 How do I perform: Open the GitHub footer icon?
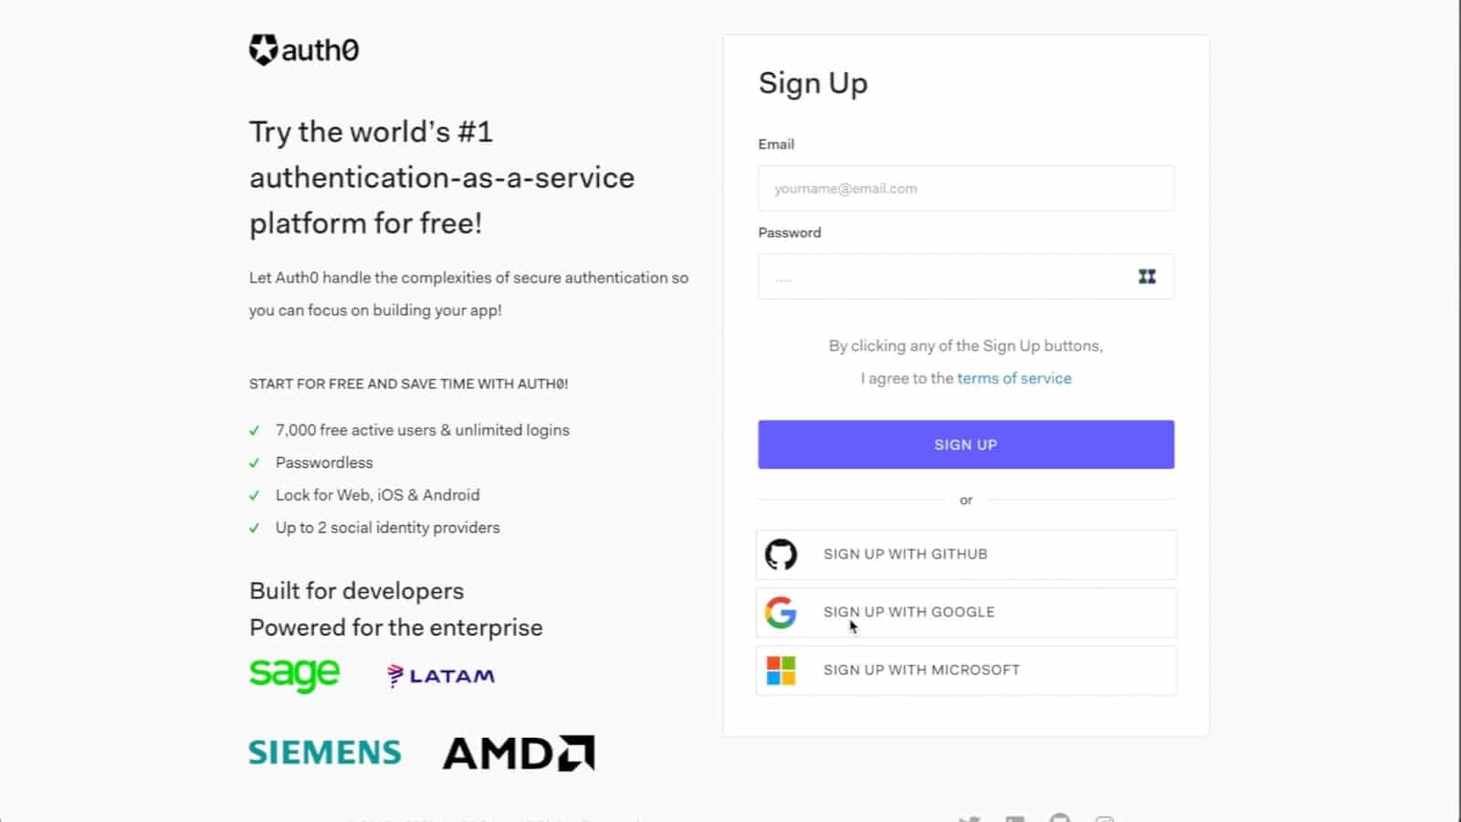coord(1059,818)
